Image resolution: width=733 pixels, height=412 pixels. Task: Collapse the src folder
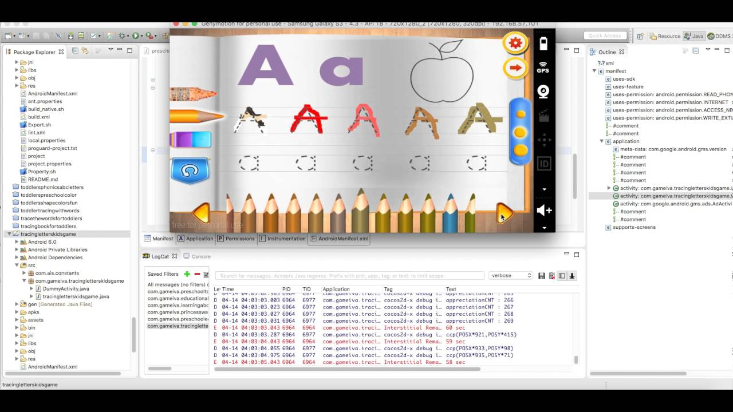pos(17,266)
